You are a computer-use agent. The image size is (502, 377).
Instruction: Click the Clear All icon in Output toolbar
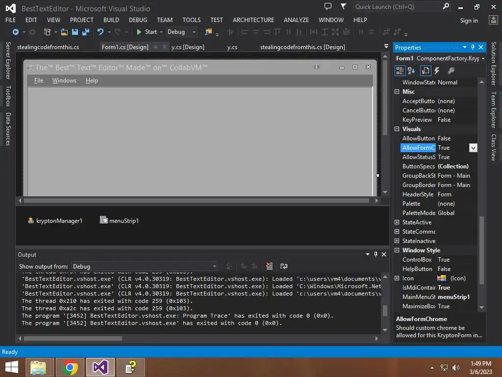270,266
